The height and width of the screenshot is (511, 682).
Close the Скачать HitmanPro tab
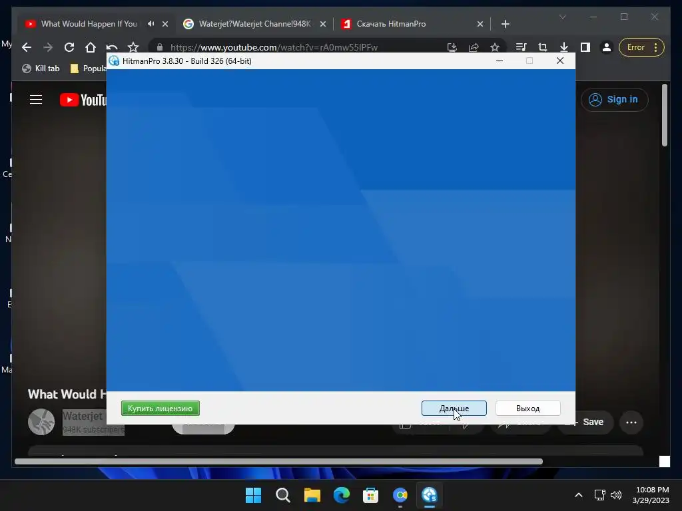tap(480, 24)
